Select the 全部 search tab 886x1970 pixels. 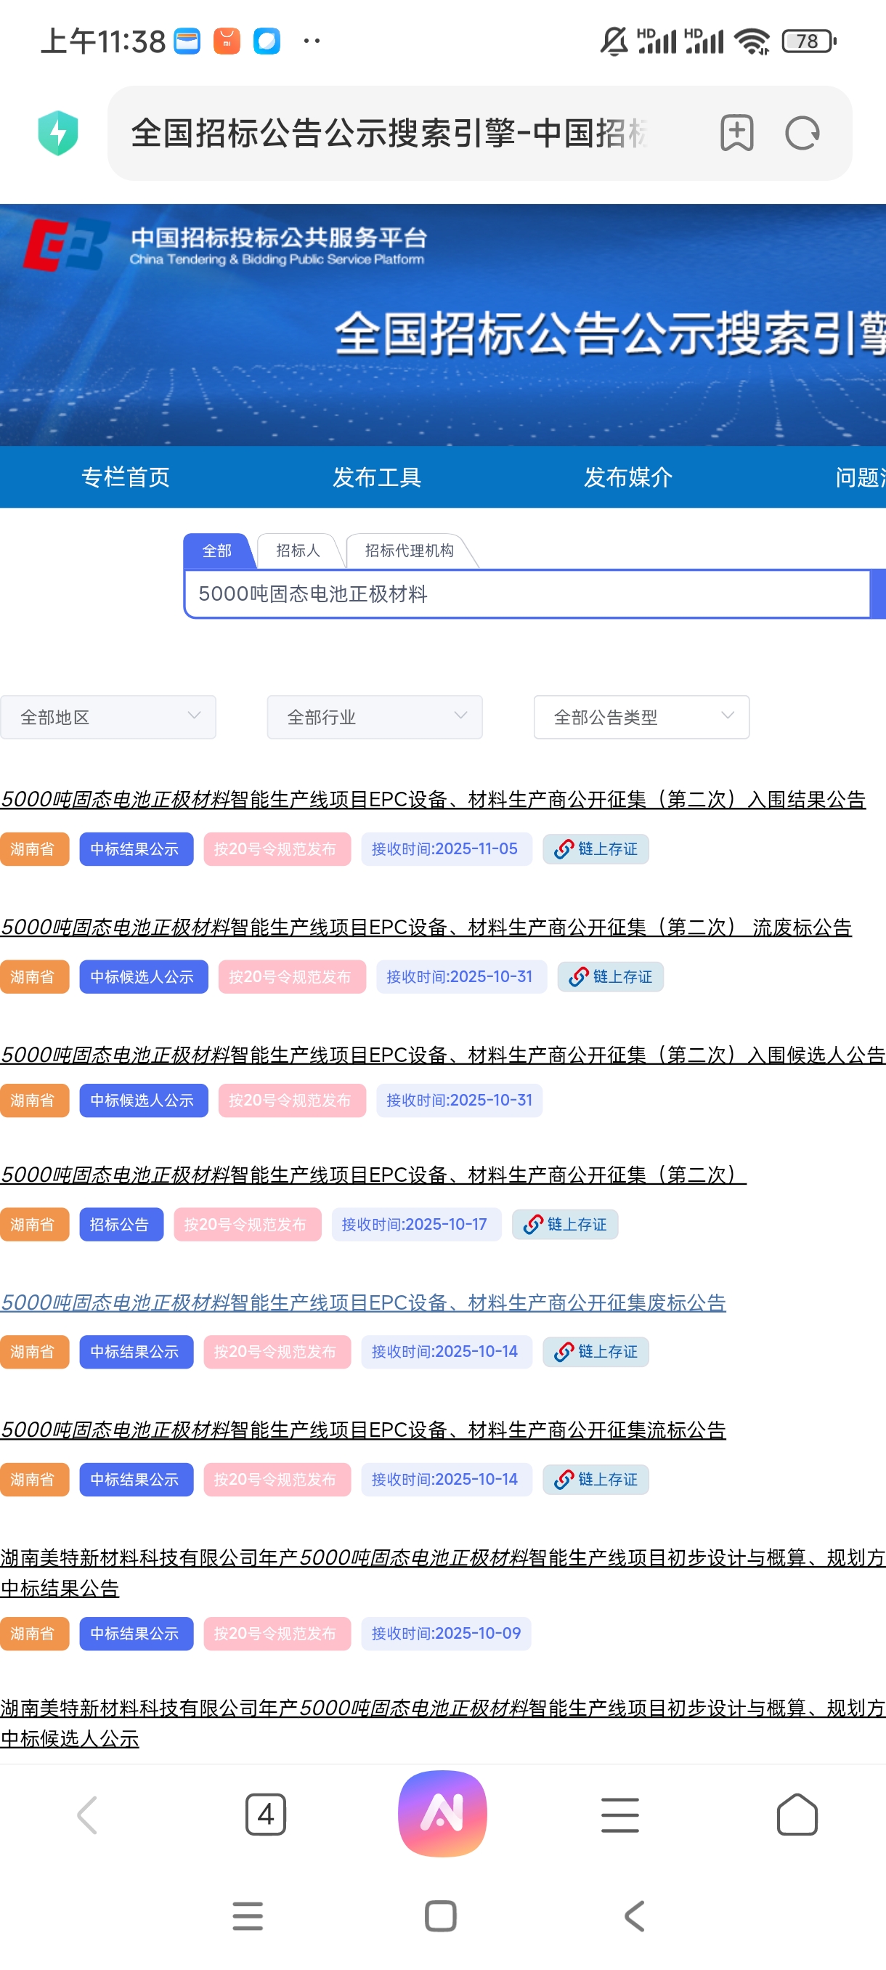217,551
